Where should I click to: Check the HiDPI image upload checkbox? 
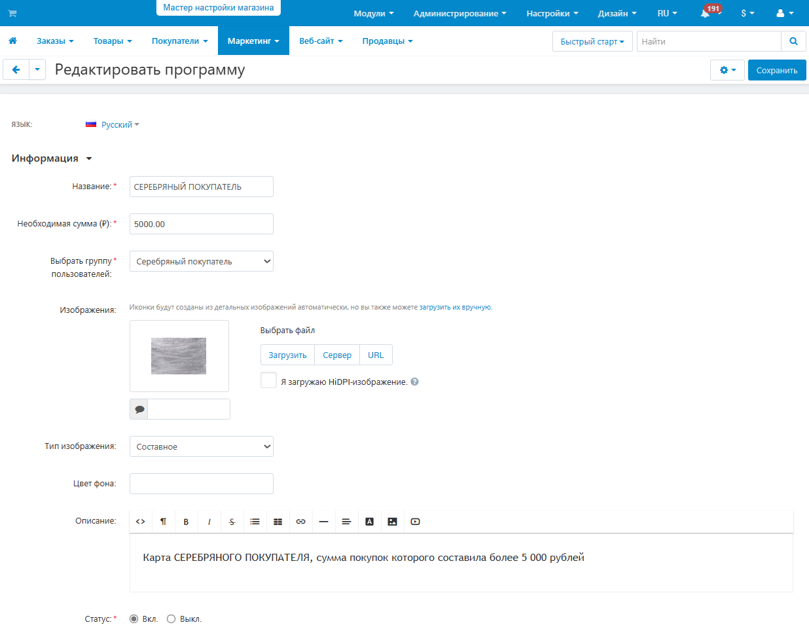pos(268,380)
